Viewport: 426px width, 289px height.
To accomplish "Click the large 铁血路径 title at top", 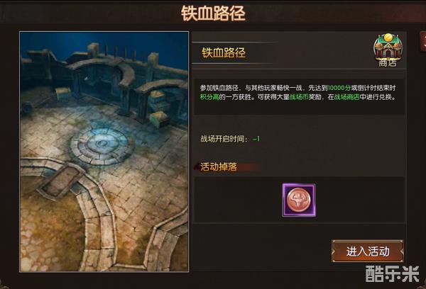I will point(213,13).
